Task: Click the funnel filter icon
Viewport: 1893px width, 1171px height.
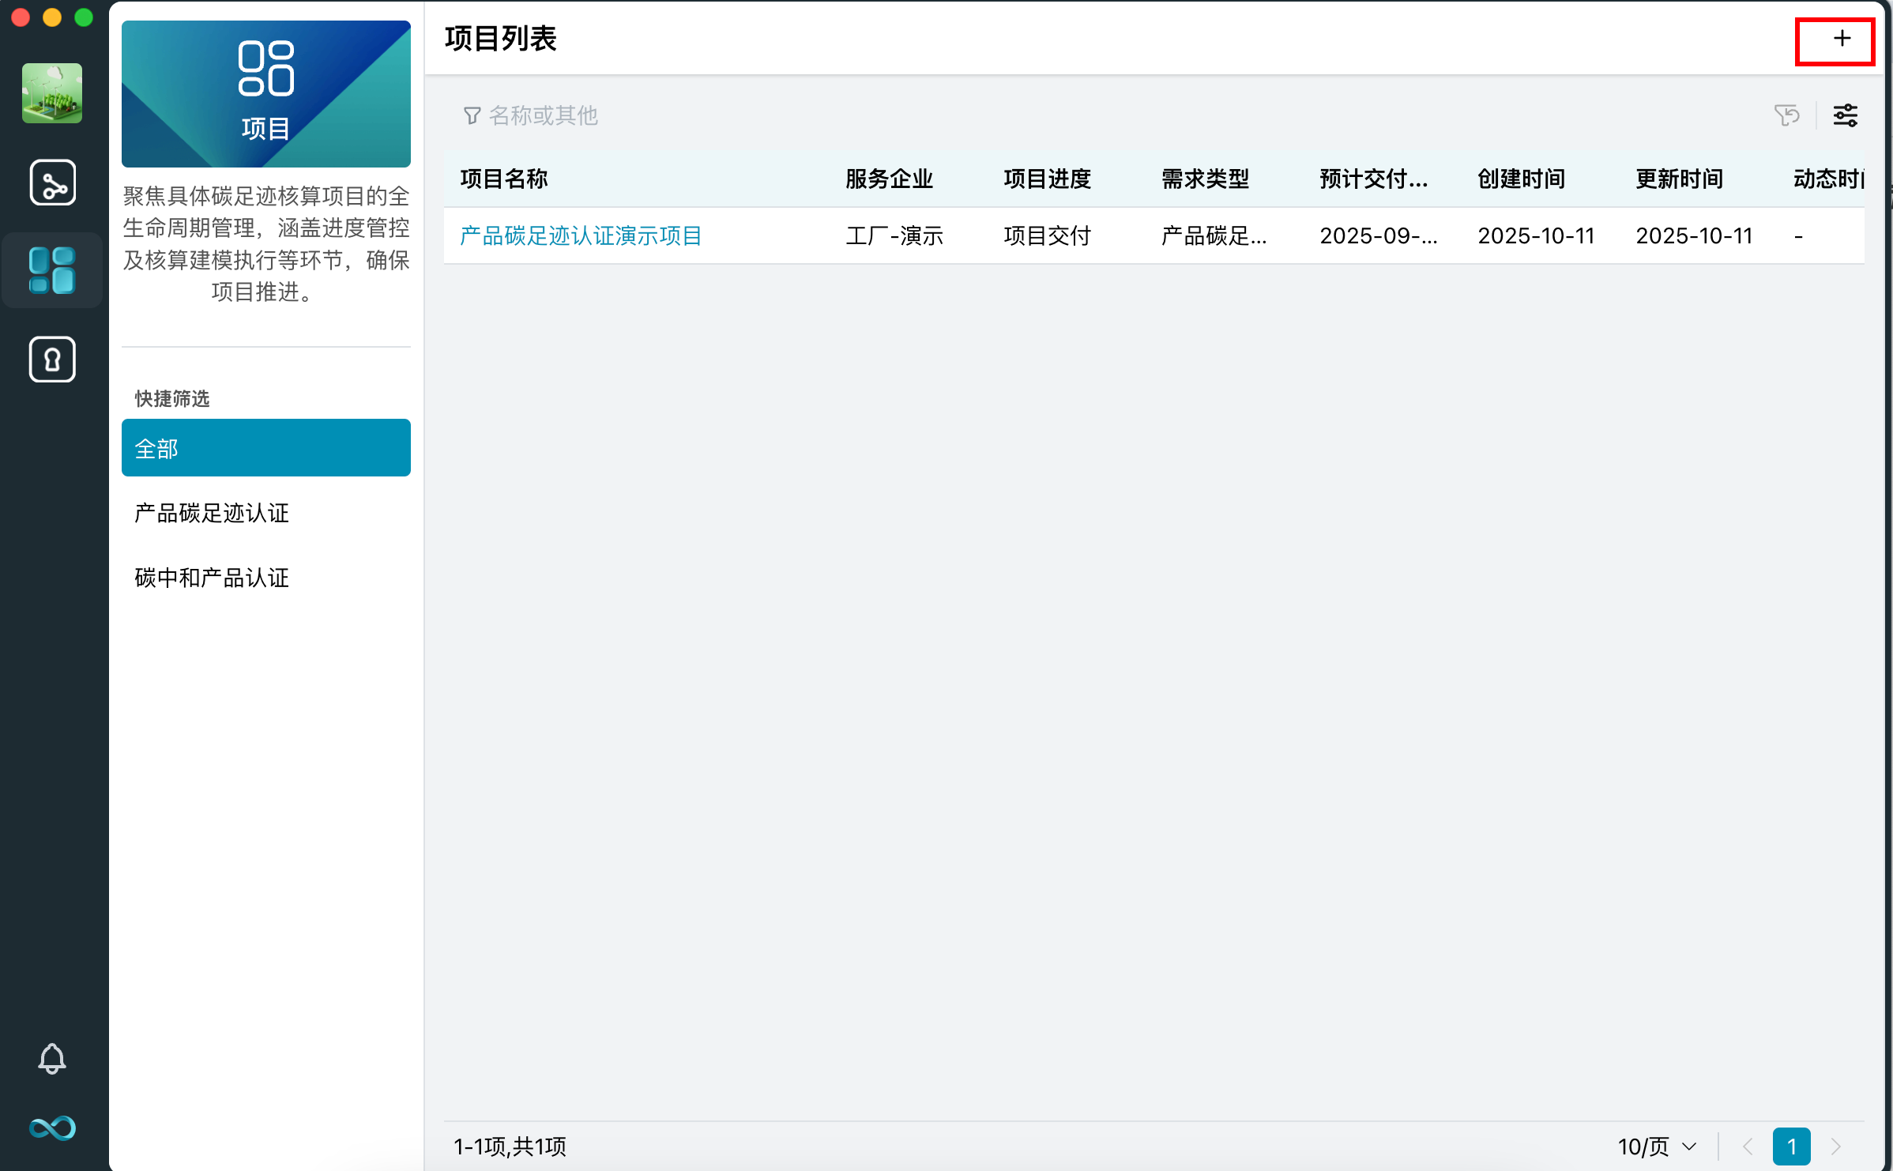Action: [x=472, y=116]
